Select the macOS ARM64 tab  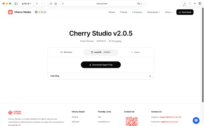point(101,52)
